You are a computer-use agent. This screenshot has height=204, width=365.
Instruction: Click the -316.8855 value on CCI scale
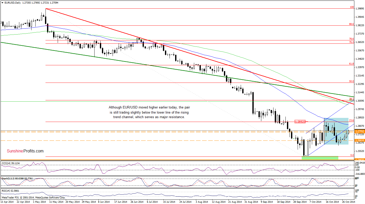pyautogui.click(x=360, y=174)
